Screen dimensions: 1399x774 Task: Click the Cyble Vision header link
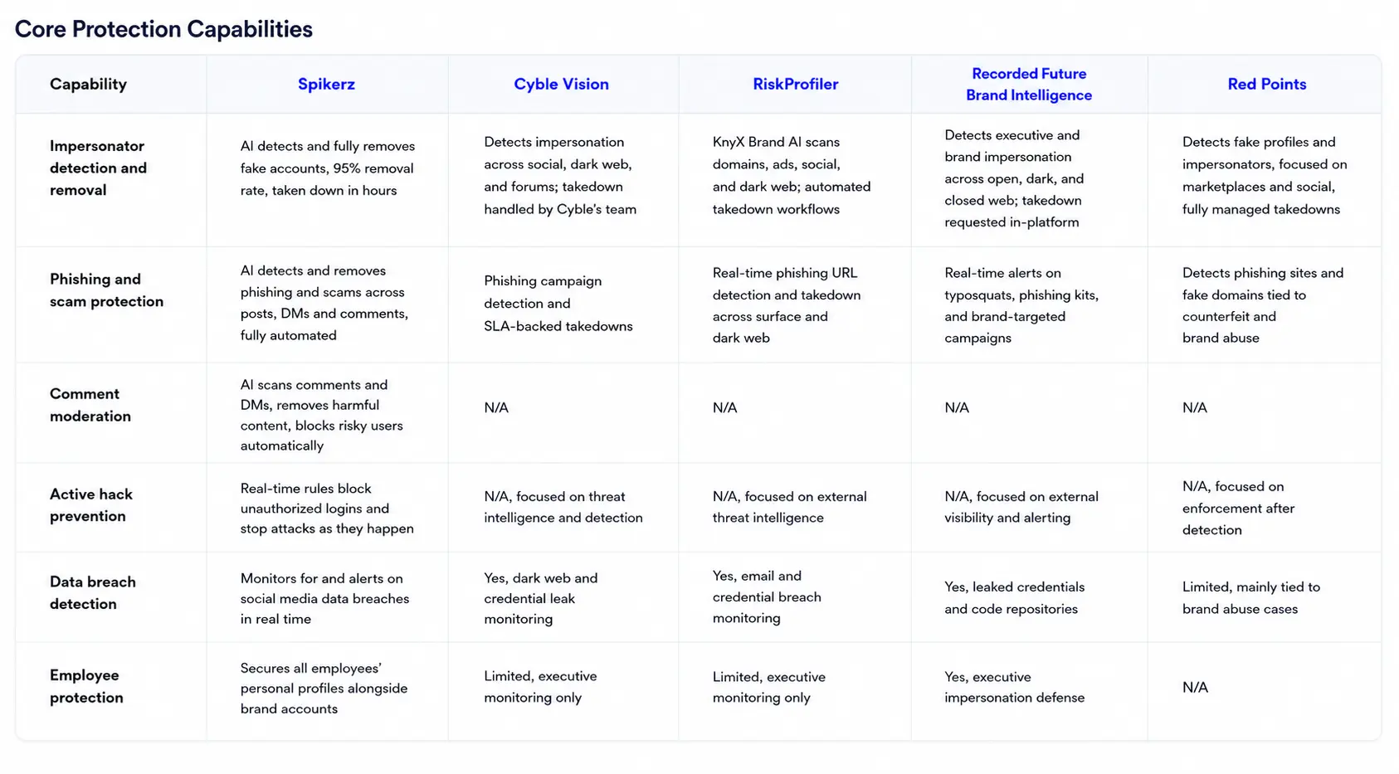pos(561,84)
